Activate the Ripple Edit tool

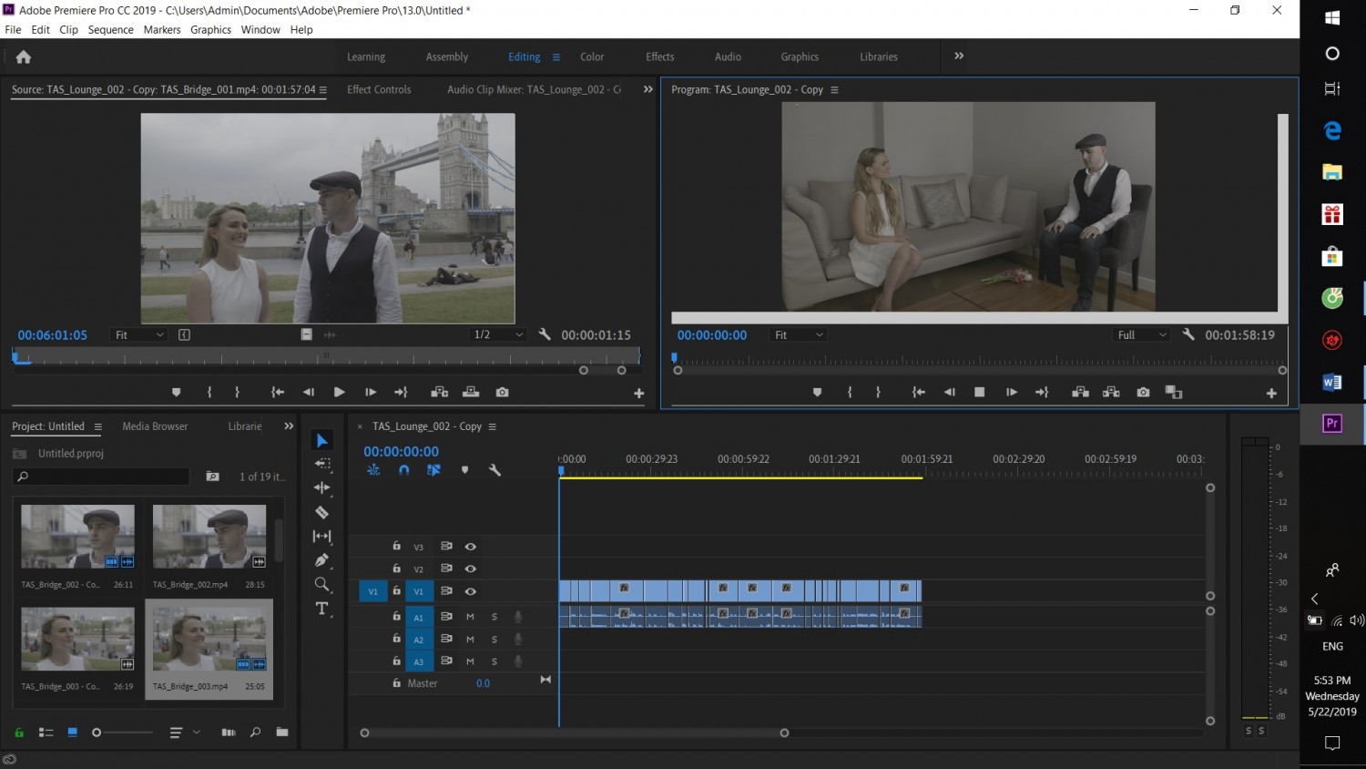[321, 488]
